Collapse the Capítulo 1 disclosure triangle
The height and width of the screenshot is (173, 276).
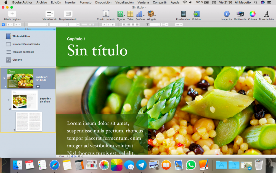point(4,78)
